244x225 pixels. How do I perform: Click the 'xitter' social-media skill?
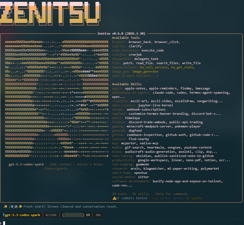tap(143, 177)
